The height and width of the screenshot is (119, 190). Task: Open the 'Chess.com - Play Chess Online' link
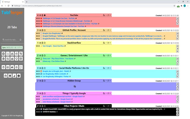point(56,58)
